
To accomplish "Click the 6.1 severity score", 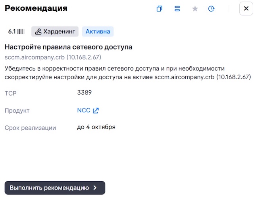I will 12,32.
